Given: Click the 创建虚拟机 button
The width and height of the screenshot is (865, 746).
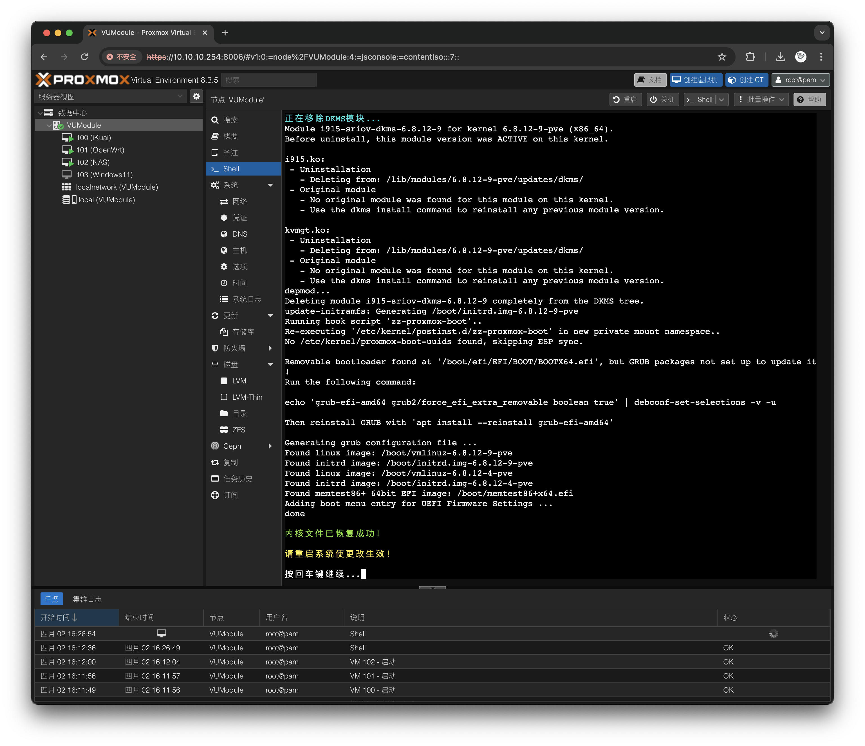Looking at the screenshot, I should 696,80.
